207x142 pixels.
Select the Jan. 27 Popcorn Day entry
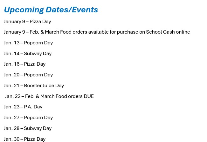[x=28, y=118]
